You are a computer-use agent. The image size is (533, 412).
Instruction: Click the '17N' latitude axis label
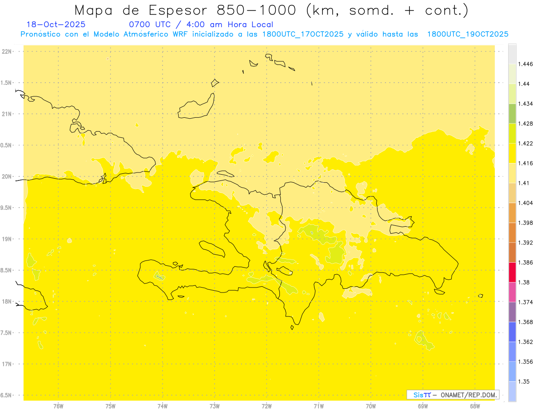7,364
